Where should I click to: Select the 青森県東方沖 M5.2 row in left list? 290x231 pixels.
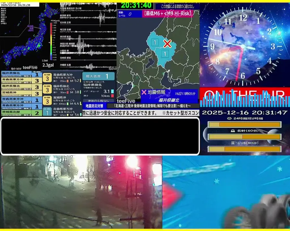(22, 81)
